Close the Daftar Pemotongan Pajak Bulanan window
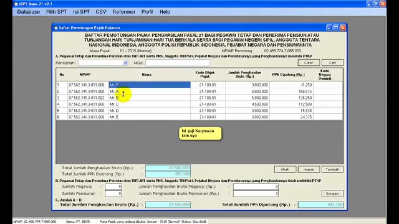399x224 pixels. pos(343,28)
